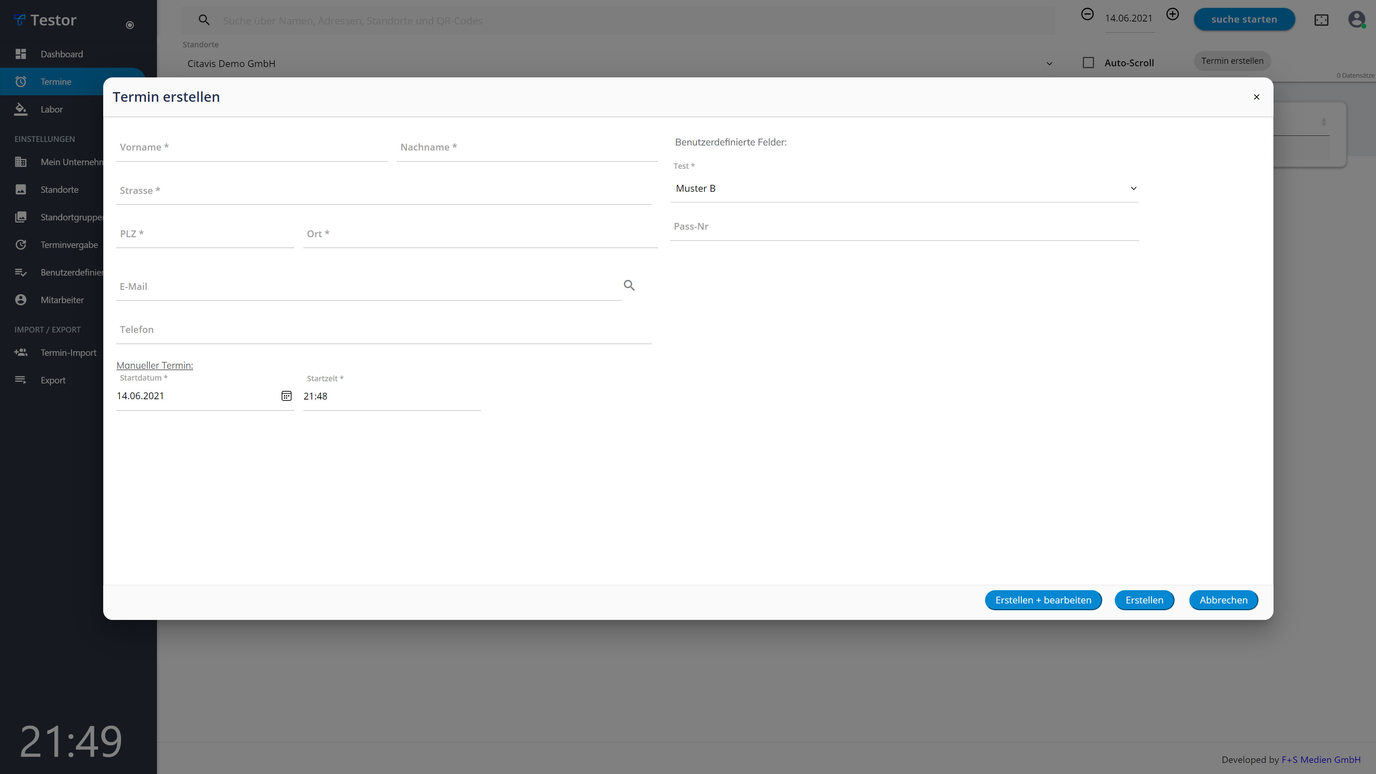The image size is (1376, 774).
Task: Click the Export list icon
Action: (21, 380)
